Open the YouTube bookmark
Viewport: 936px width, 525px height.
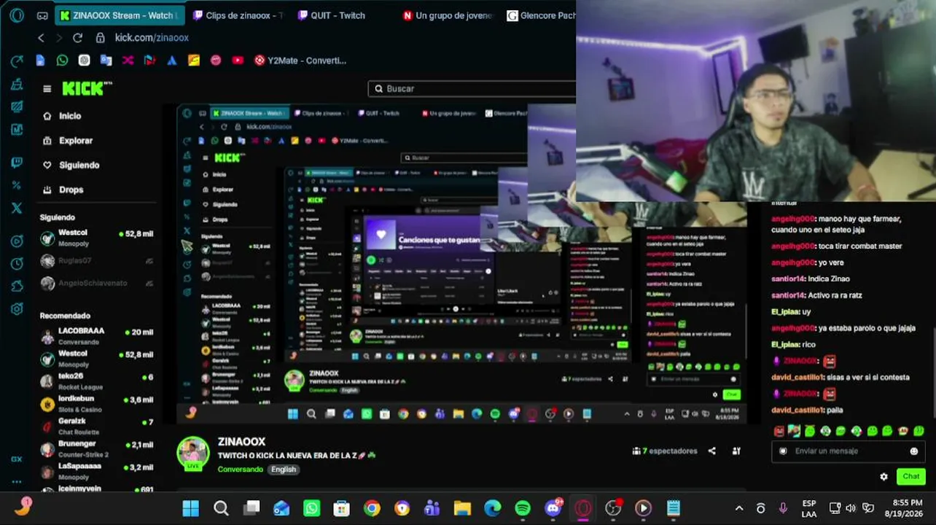(238, 61)
